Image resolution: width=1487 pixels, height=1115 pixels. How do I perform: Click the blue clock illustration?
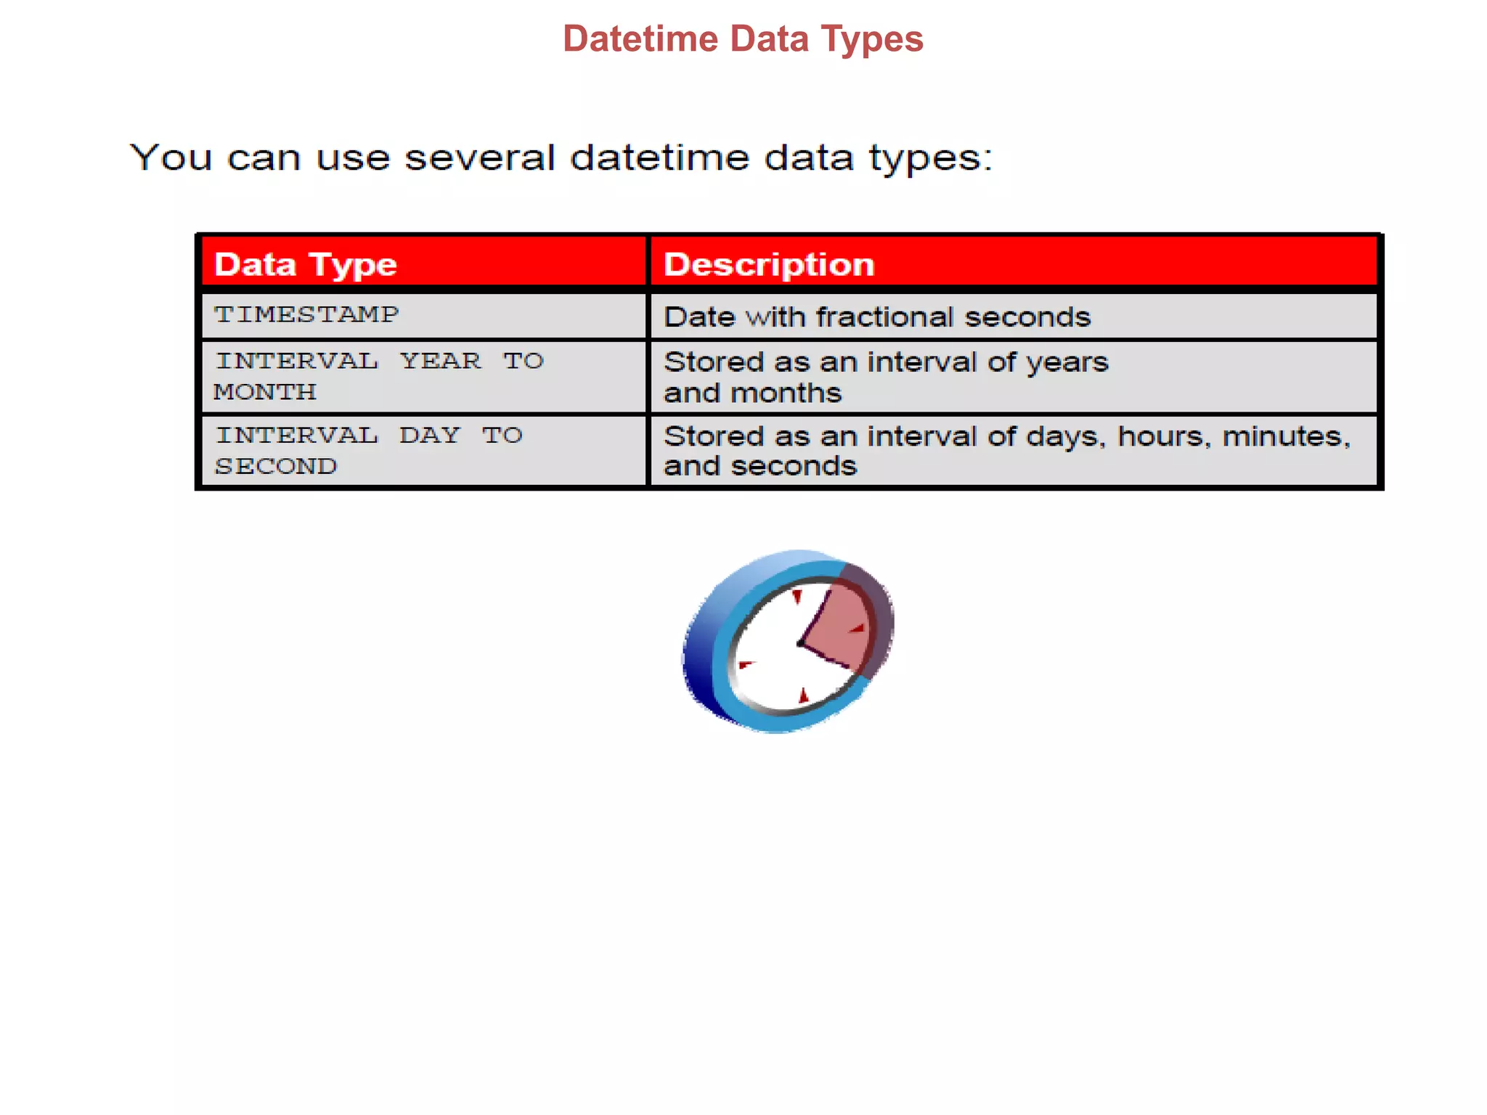[789, 642]
